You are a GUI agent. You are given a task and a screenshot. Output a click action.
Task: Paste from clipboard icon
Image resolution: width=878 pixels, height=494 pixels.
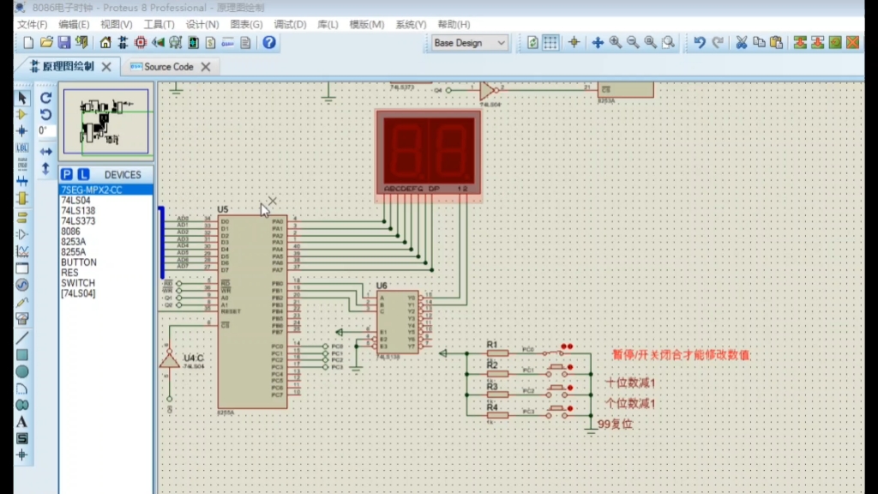pos(776,43)
